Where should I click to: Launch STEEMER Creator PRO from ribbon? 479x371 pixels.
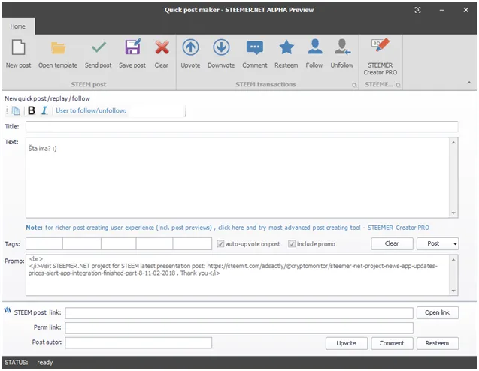(380, 57)
